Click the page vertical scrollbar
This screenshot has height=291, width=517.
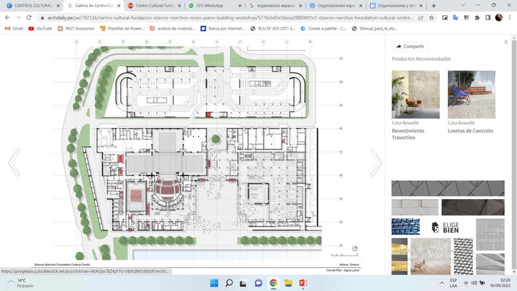coord(514,155)
